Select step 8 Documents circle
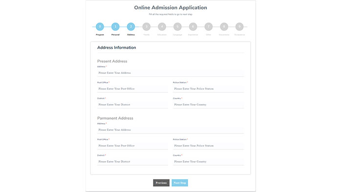 coord(224,26)
